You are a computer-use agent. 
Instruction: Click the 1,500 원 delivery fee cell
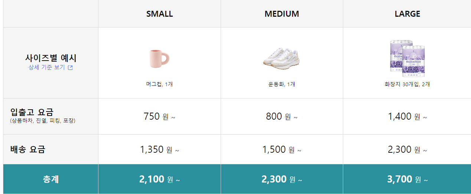282,149
